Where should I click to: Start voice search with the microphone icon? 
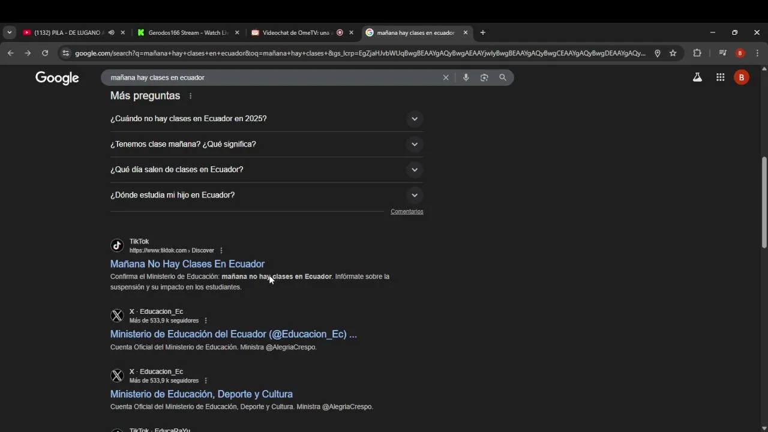coord(466,77)
